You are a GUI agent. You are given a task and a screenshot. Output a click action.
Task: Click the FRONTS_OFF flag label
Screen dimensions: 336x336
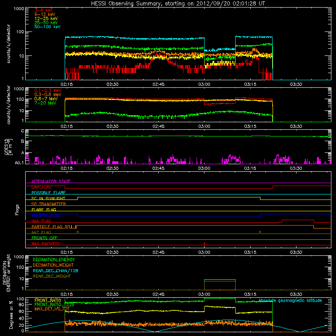coord(45,238)
